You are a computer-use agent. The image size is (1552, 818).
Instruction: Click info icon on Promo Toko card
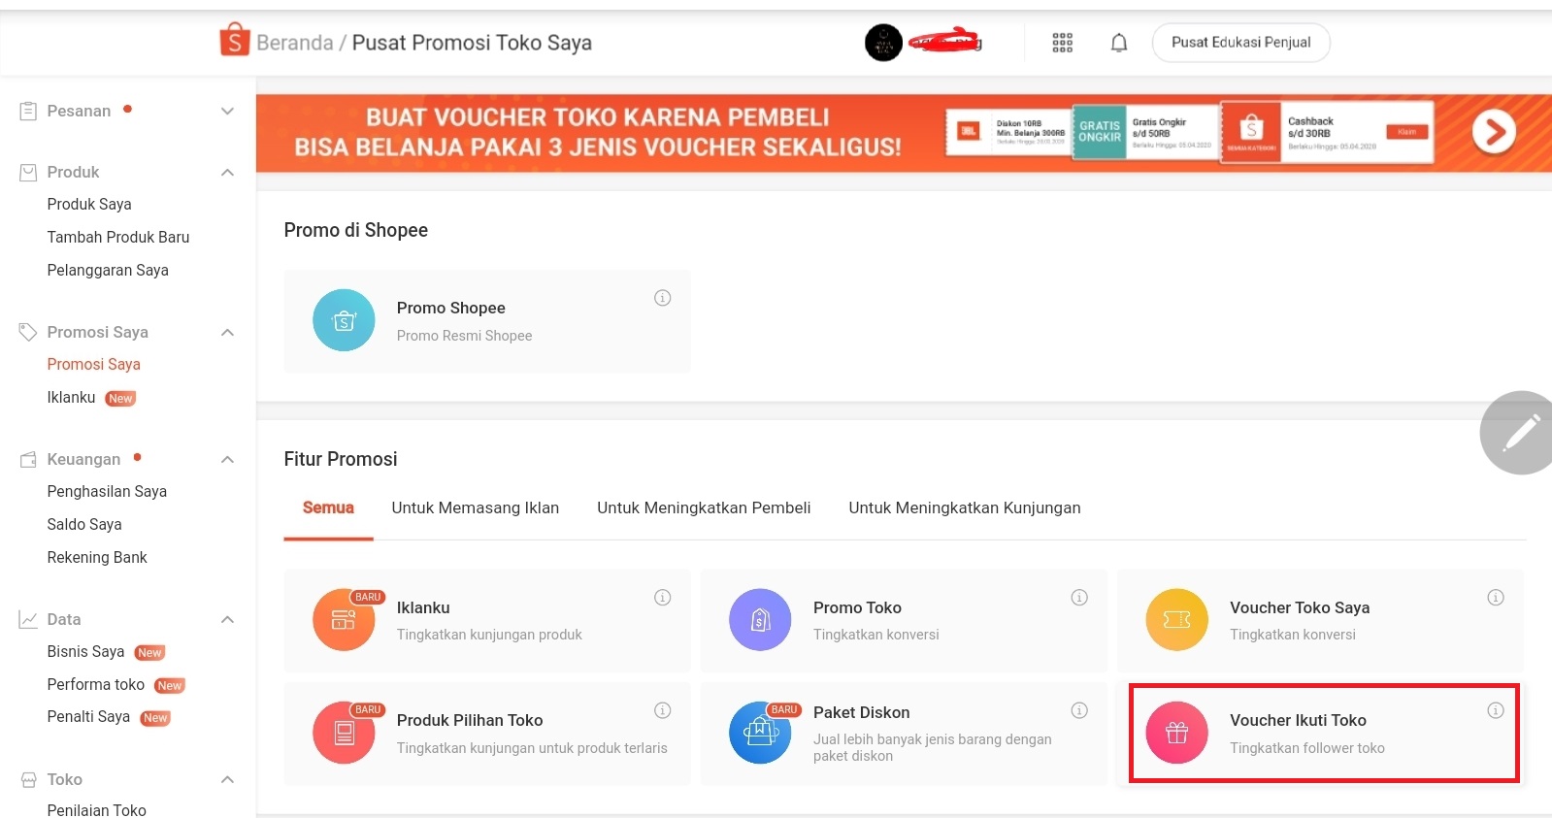[1079, 598]
